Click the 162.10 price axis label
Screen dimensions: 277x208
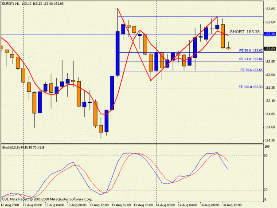270,101
